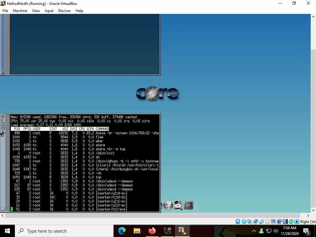The width and height of the screenshot is (316, 237).
Task: Open the Devices menu
Action: click(64, 11)
